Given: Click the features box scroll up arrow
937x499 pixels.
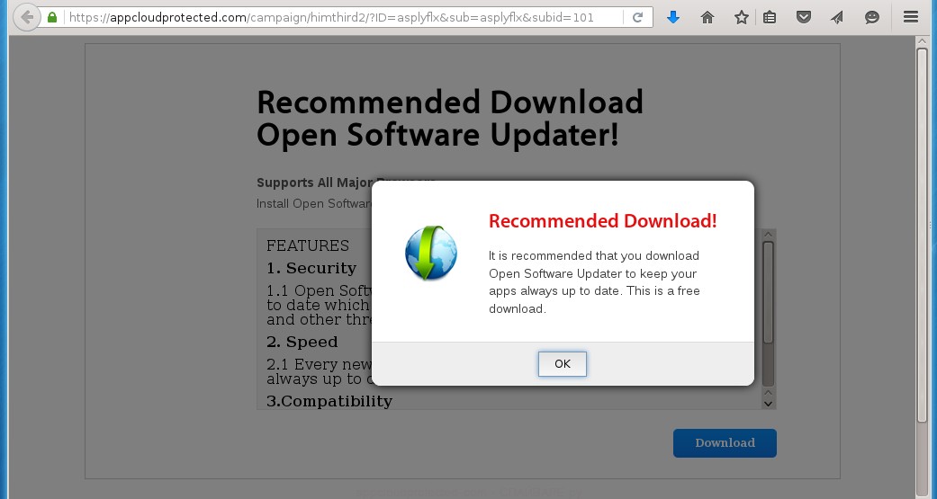Looking at the screenshot, I should tap(769, 235).
